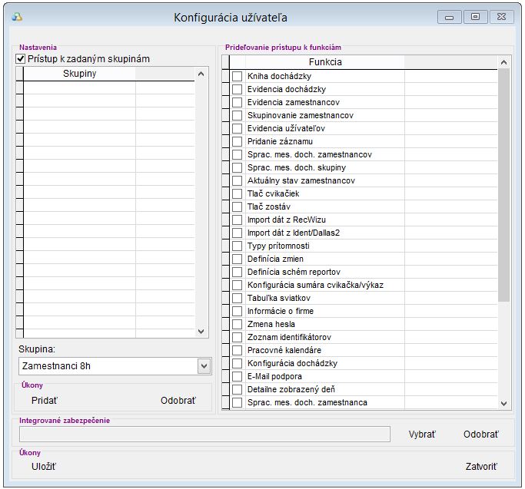Click the Skupiny column header

[x=80, y=74]
